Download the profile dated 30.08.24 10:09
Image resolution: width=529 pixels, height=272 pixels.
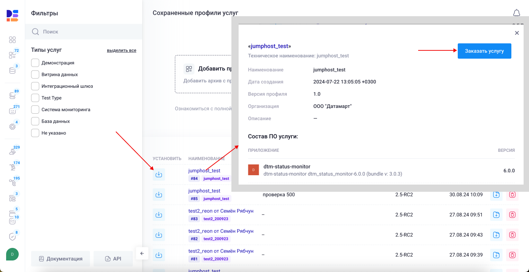496,195
